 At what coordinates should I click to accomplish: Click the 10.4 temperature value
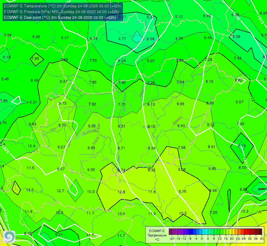(x=31, y=146)
